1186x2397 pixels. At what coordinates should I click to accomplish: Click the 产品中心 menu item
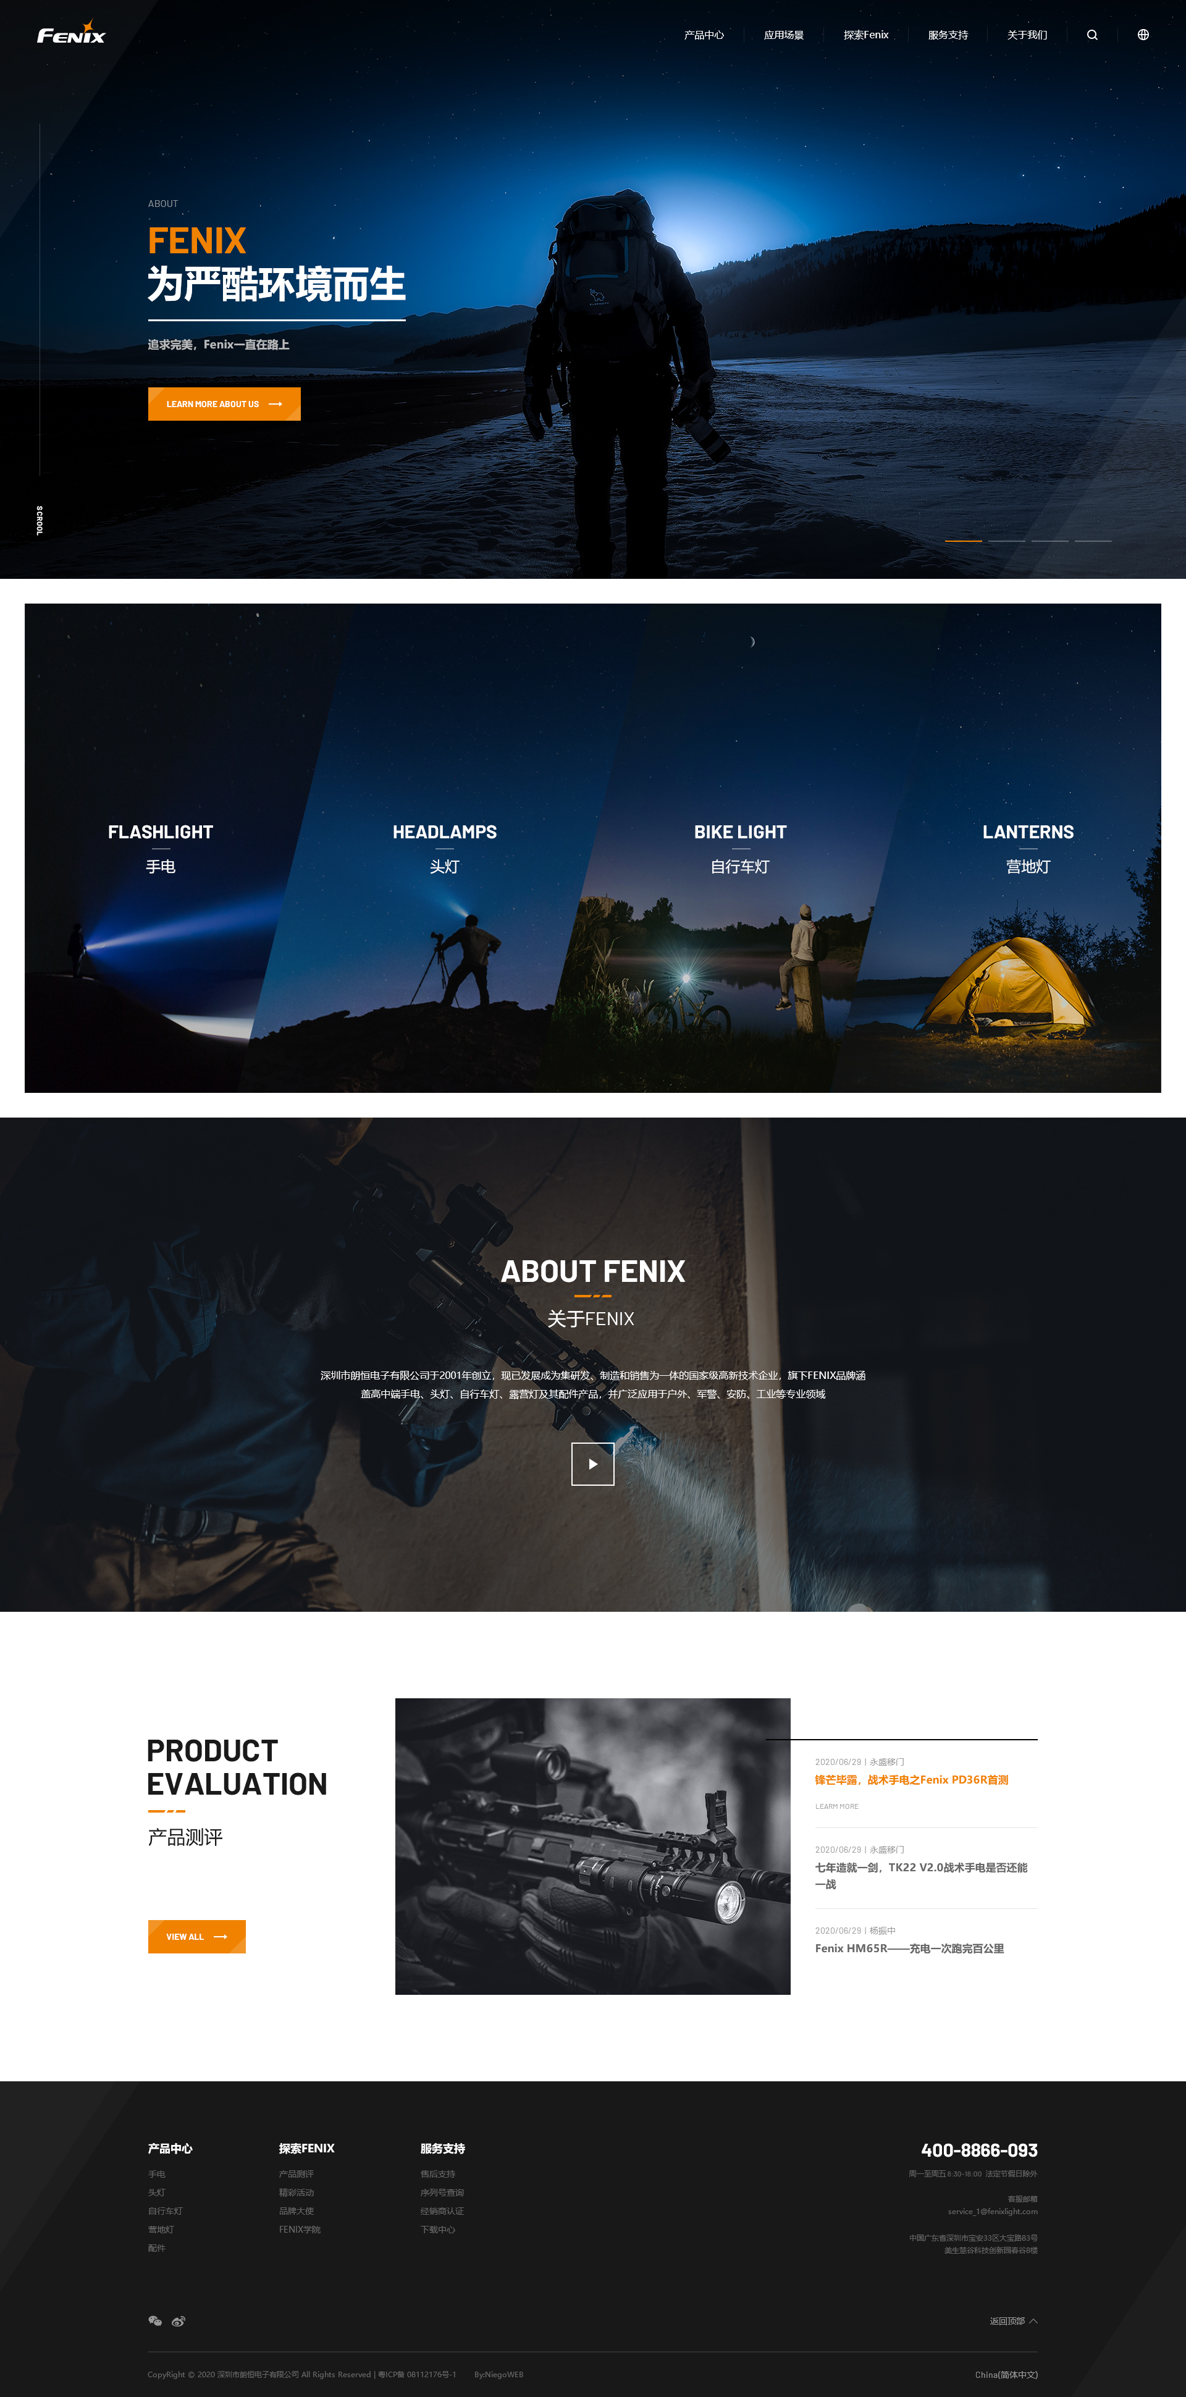click(702, 33)
